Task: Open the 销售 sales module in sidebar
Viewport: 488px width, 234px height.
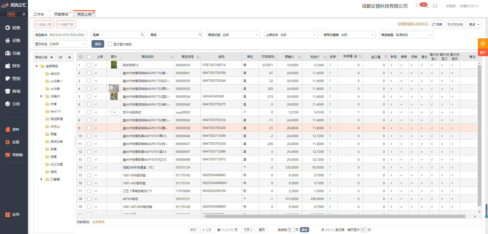Action: click(x=13, y=28)
